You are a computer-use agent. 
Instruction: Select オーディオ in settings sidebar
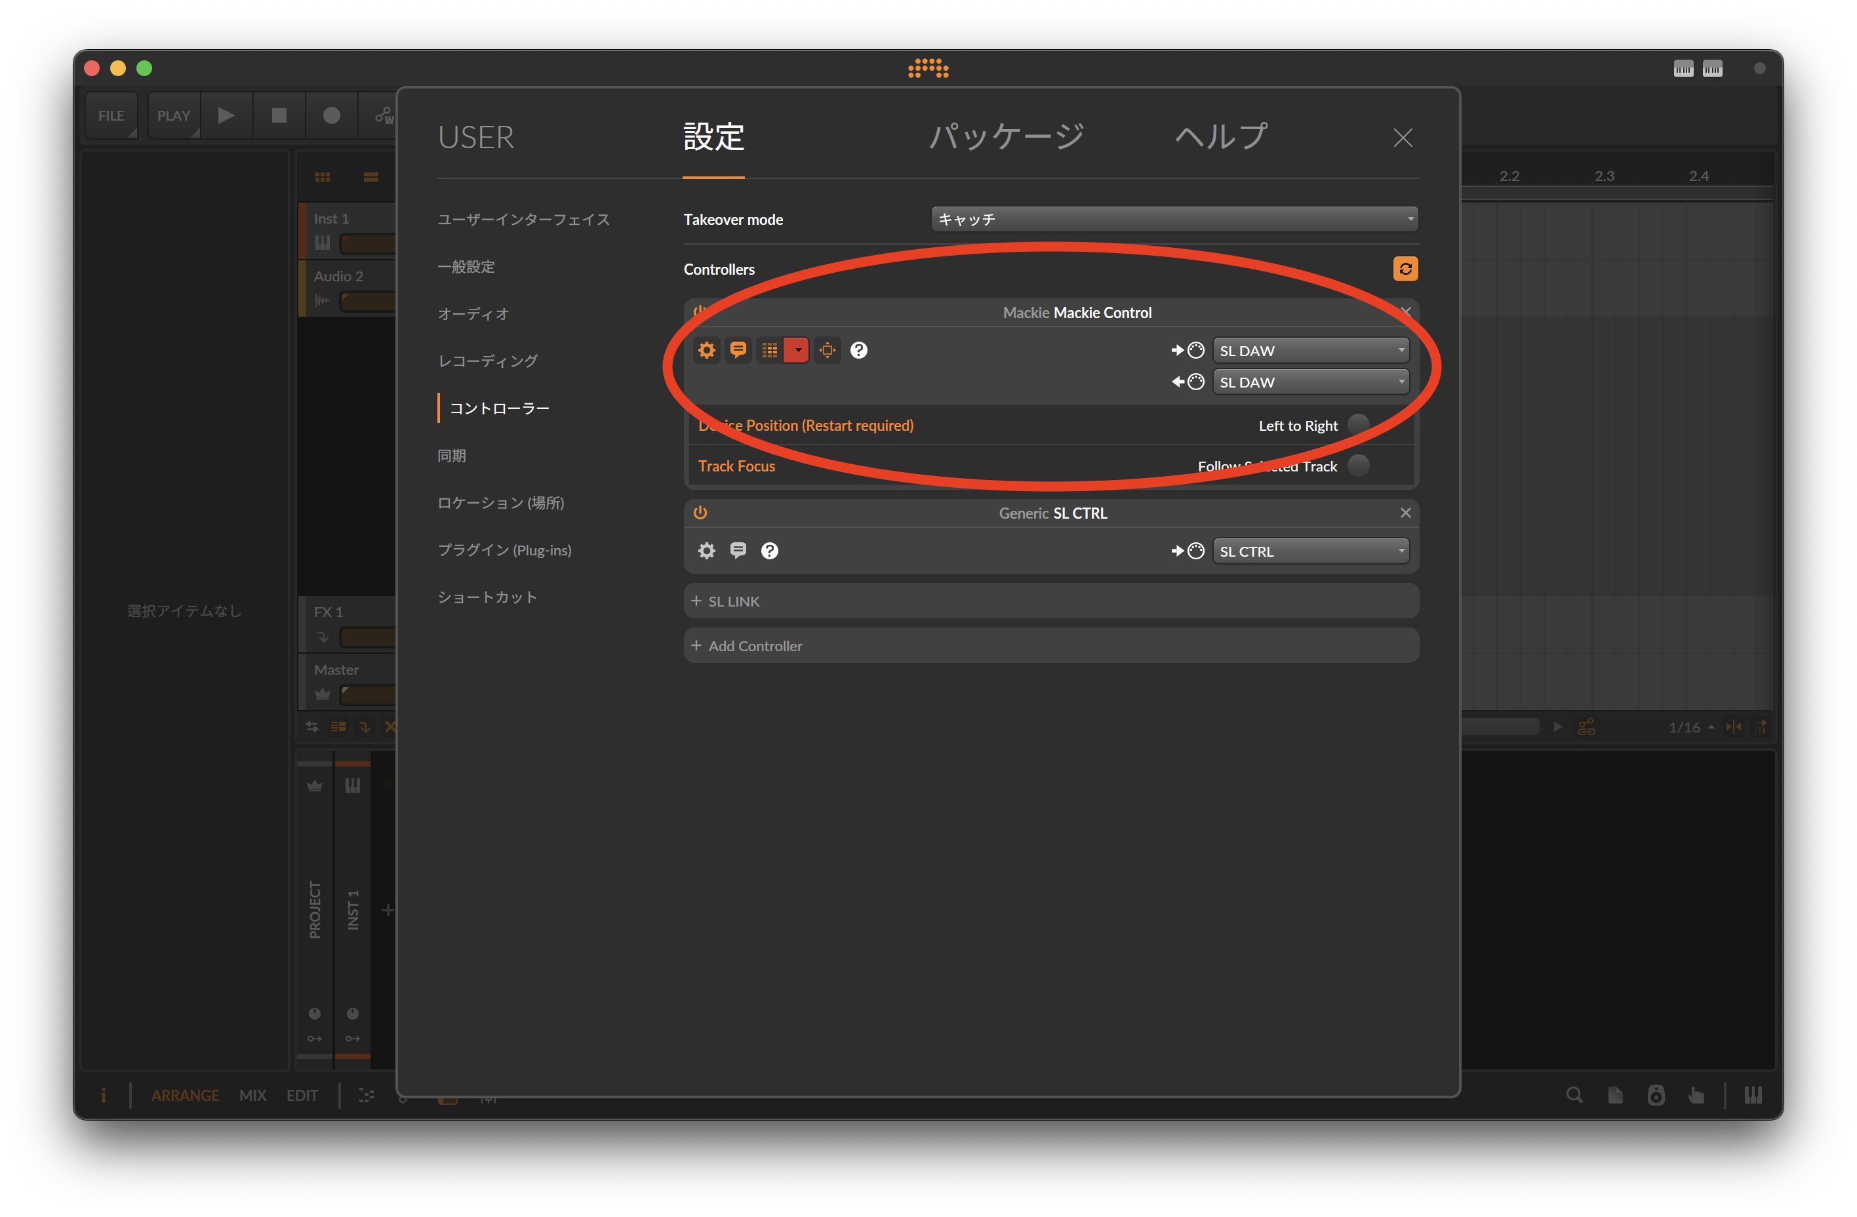tap(473, 313)
